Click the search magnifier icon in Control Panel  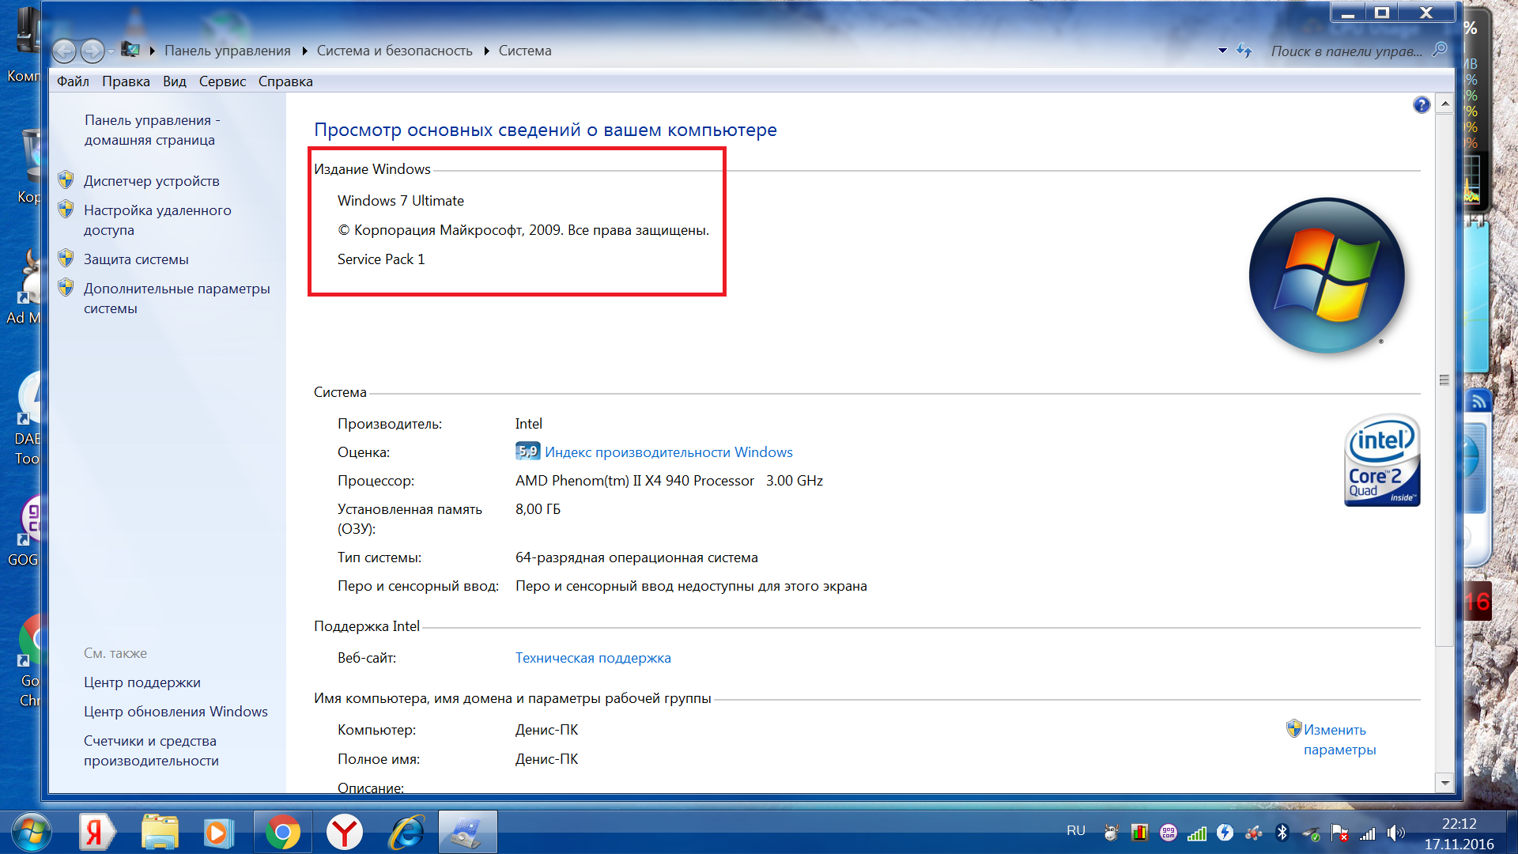pyautogui.click(x=1440, y=50)
